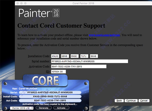Click the keygen Act Code field
152x111 pixels.
tap(50, 100)
